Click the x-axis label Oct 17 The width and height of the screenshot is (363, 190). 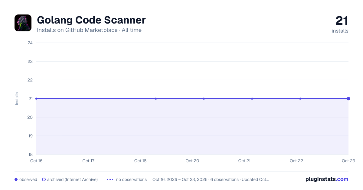pyautogui.click(x=88, y=161)
